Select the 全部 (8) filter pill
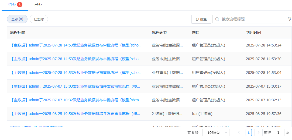 [x=17, y=19]
